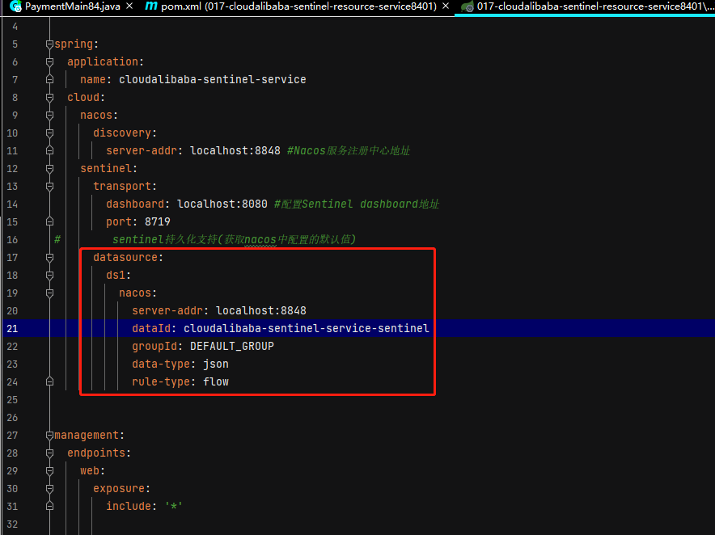Click the dashboard value localhost:8080
Viewport: 715px width, 535px height.
point(222,204)
